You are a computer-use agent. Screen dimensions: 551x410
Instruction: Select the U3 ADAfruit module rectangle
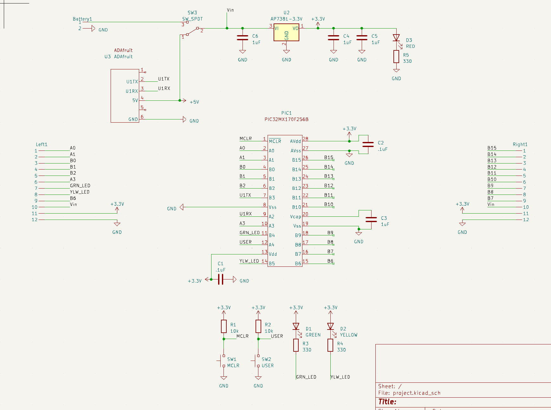tap(125, 96)
